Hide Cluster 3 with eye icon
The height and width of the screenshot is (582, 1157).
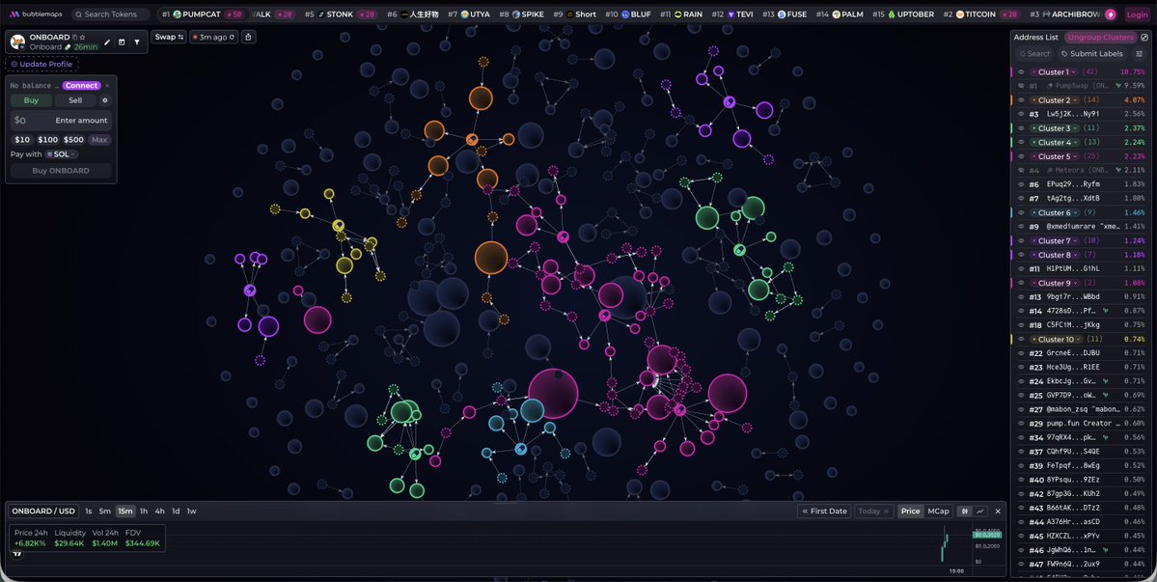pyautogui.click(x=1021, y=128)
